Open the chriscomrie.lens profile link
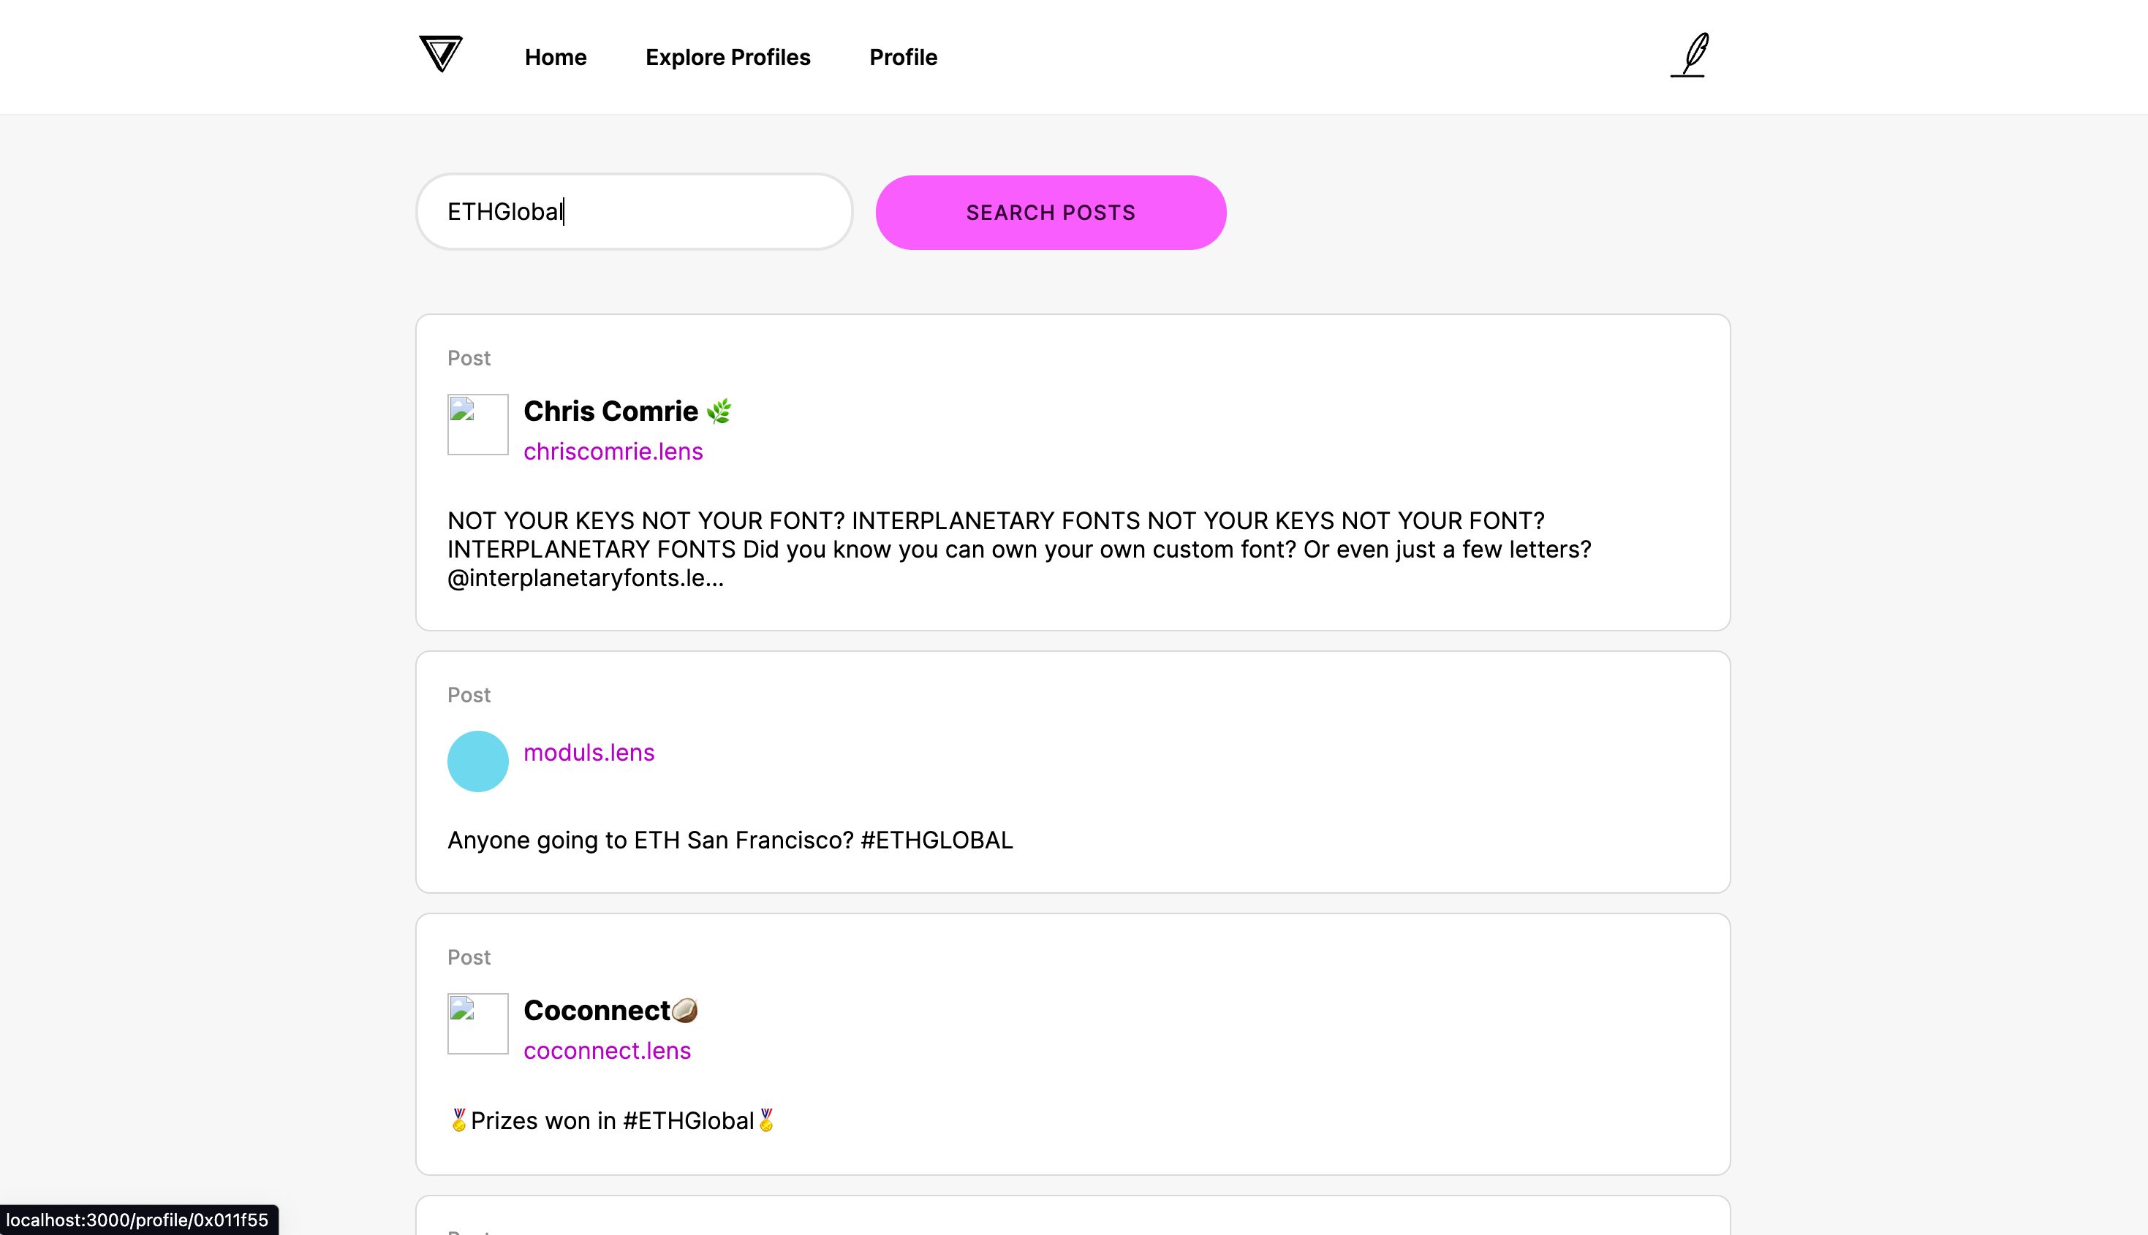This screenshot has height=1235, width=2148. [x=613, y=452]
